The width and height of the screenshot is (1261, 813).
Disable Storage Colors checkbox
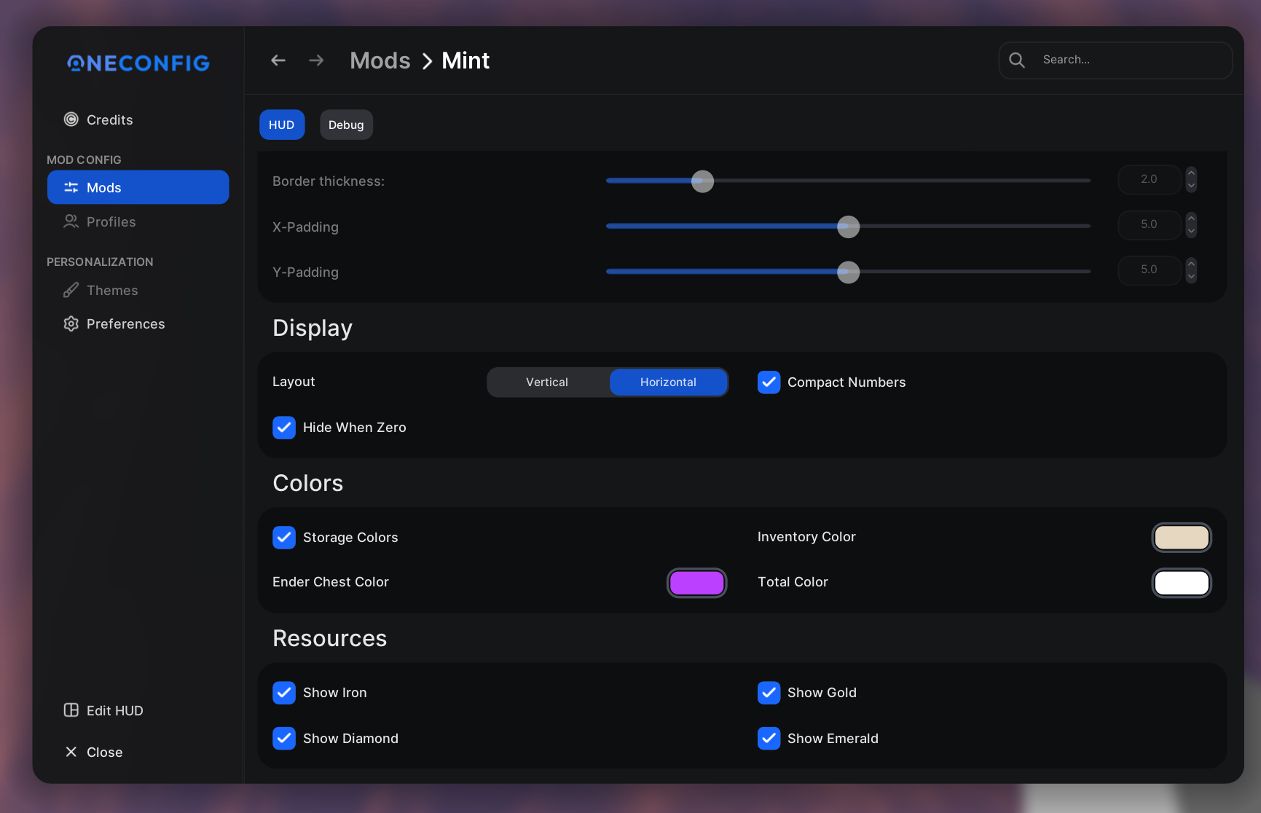coord(284,538)
